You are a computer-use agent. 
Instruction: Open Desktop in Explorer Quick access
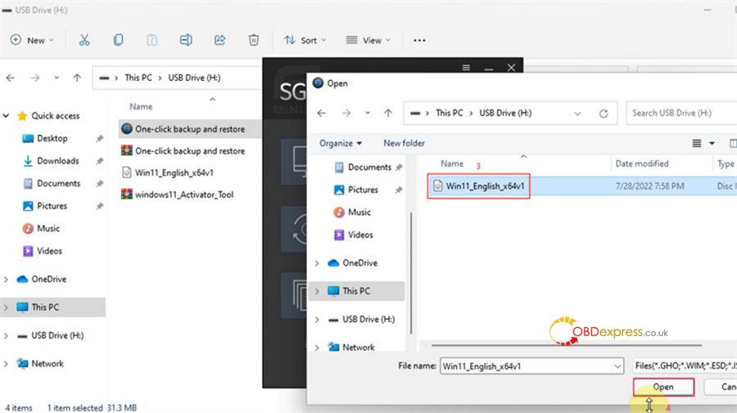(x=52, y=138)
